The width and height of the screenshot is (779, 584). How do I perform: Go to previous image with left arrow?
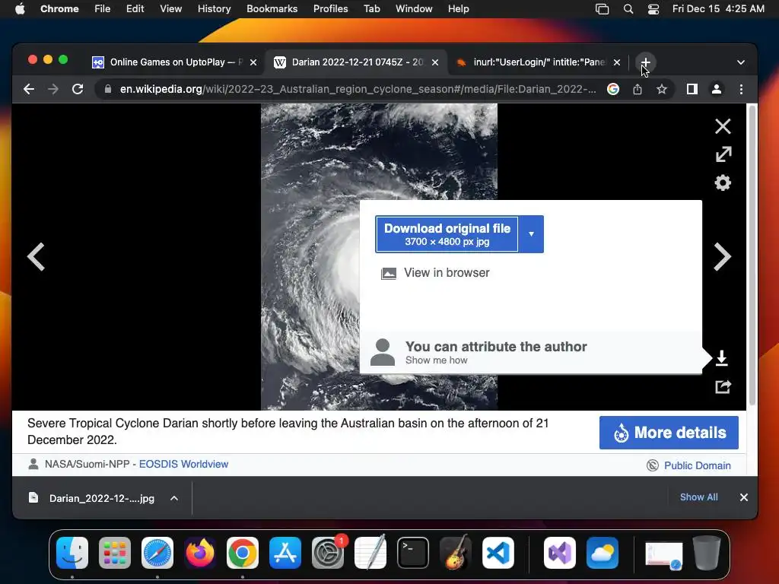point(36,257)
